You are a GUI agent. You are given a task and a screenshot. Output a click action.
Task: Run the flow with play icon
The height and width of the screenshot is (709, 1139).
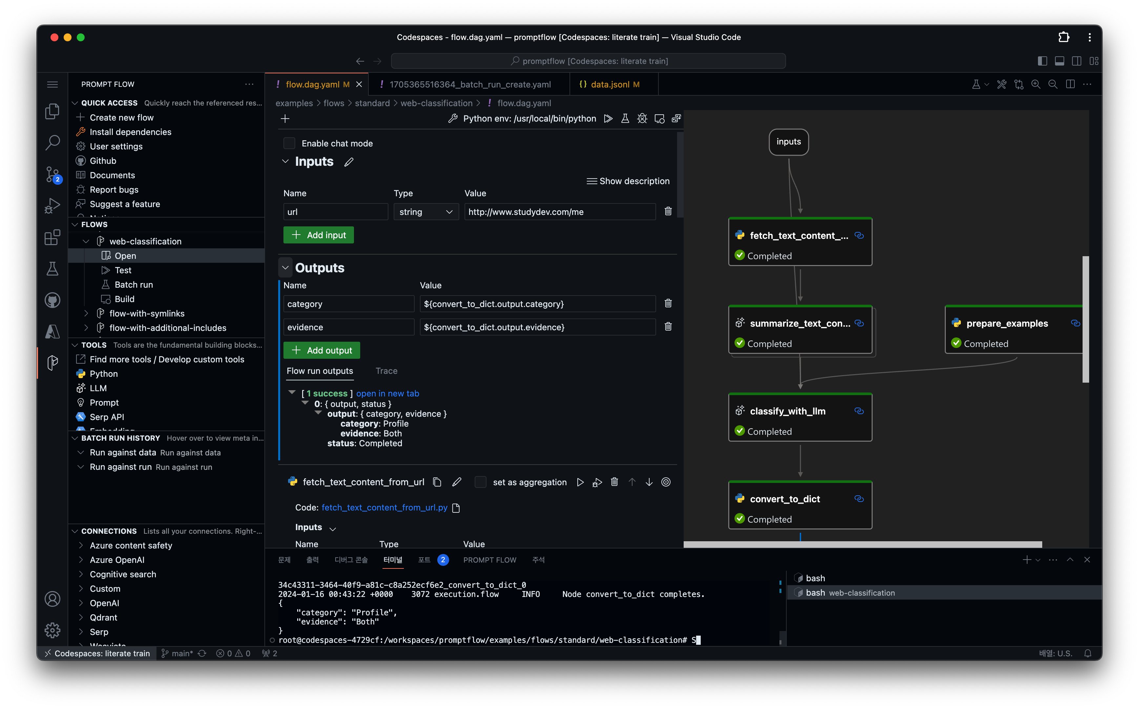[x=608, y=119]
